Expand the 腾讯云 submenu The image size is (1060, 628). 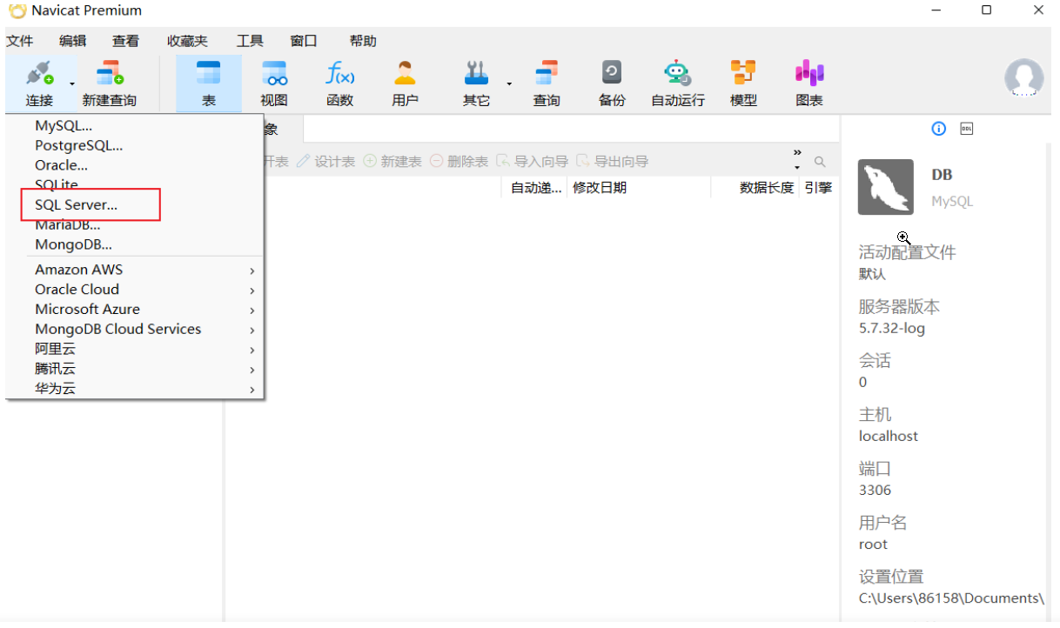(x=135, y=369)
